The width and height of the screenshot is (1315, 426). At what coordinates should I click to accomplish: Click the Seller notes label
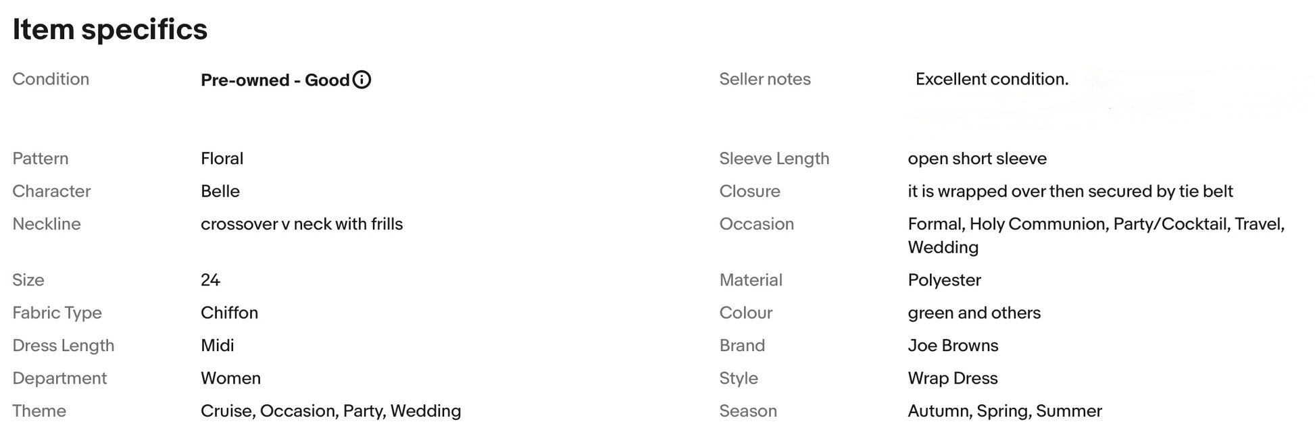(764, 79)
